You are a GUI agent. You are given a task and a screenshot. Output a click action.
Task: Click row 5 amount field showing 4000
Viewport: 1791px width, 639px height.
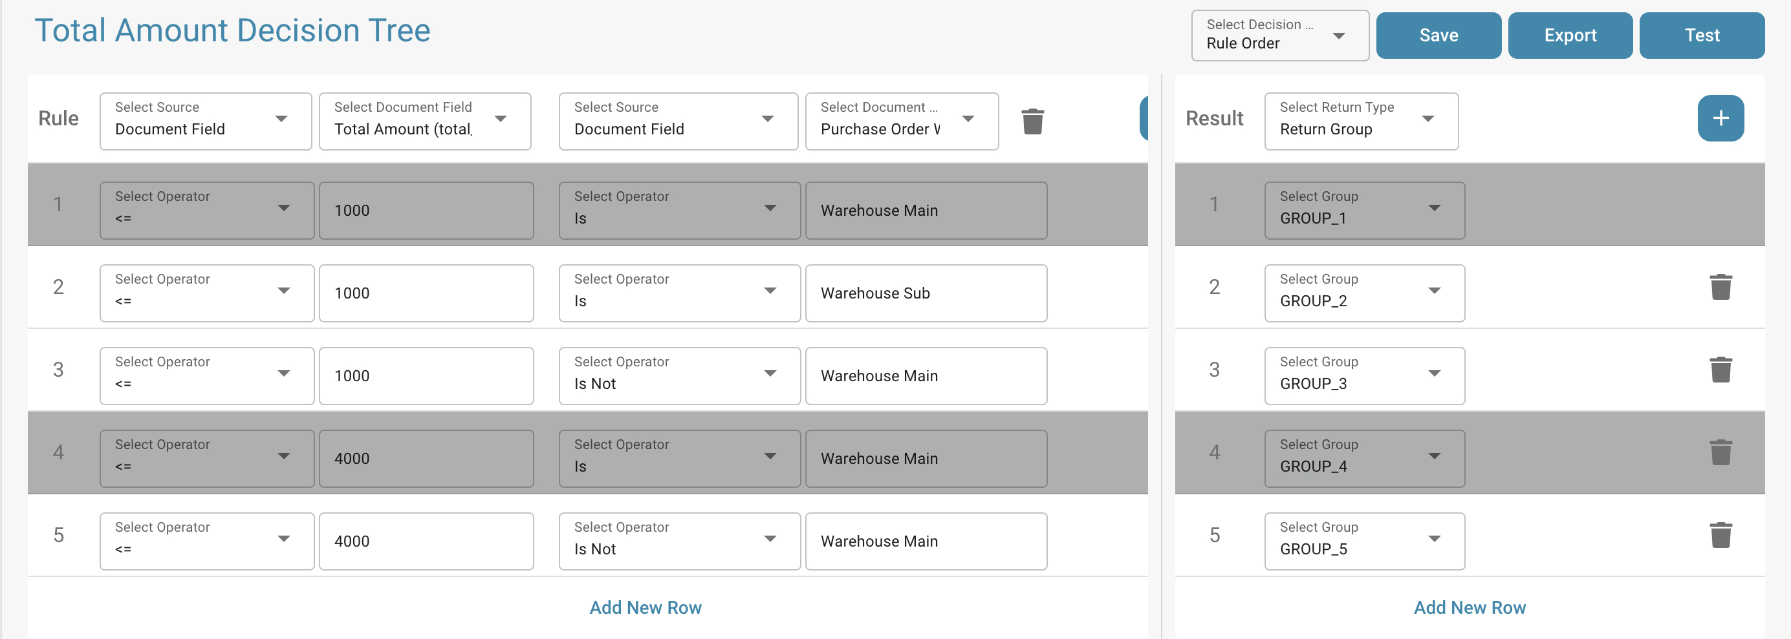coord(426,541)
